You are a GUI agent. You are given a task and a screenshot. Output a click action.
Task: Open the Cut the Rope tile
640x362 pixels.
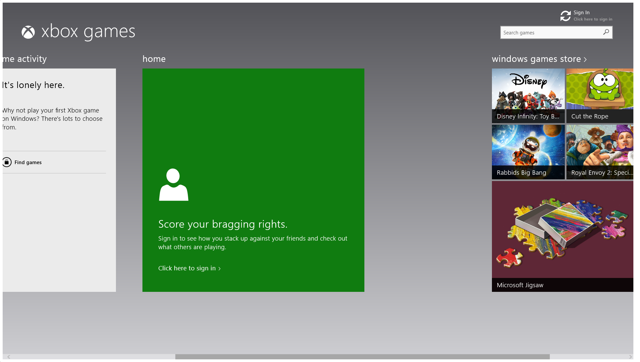[600, 96]
